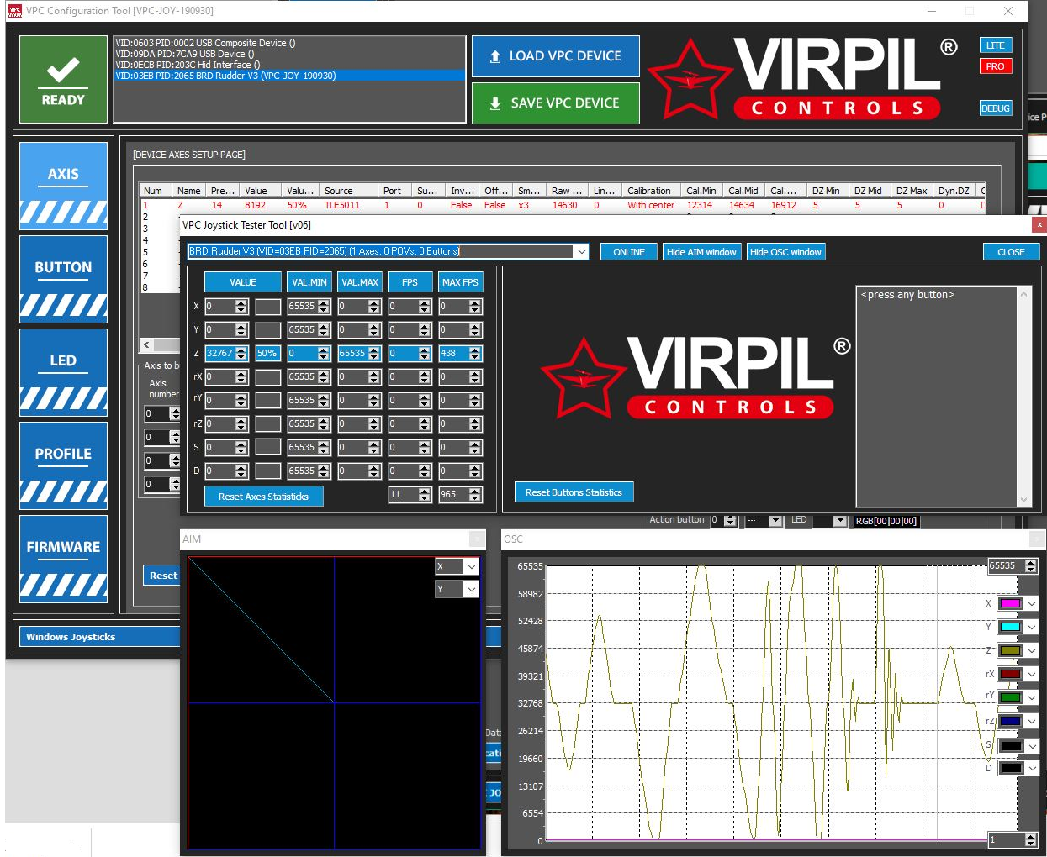Click scroll-down arrow in press any button box
Viewport: 1047px width, 857px height.
click(1023, 499)
